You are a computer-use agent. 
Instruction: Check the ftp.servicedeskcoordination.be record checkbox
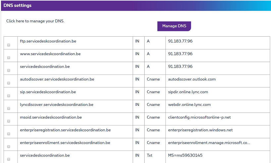coord(9,45)
